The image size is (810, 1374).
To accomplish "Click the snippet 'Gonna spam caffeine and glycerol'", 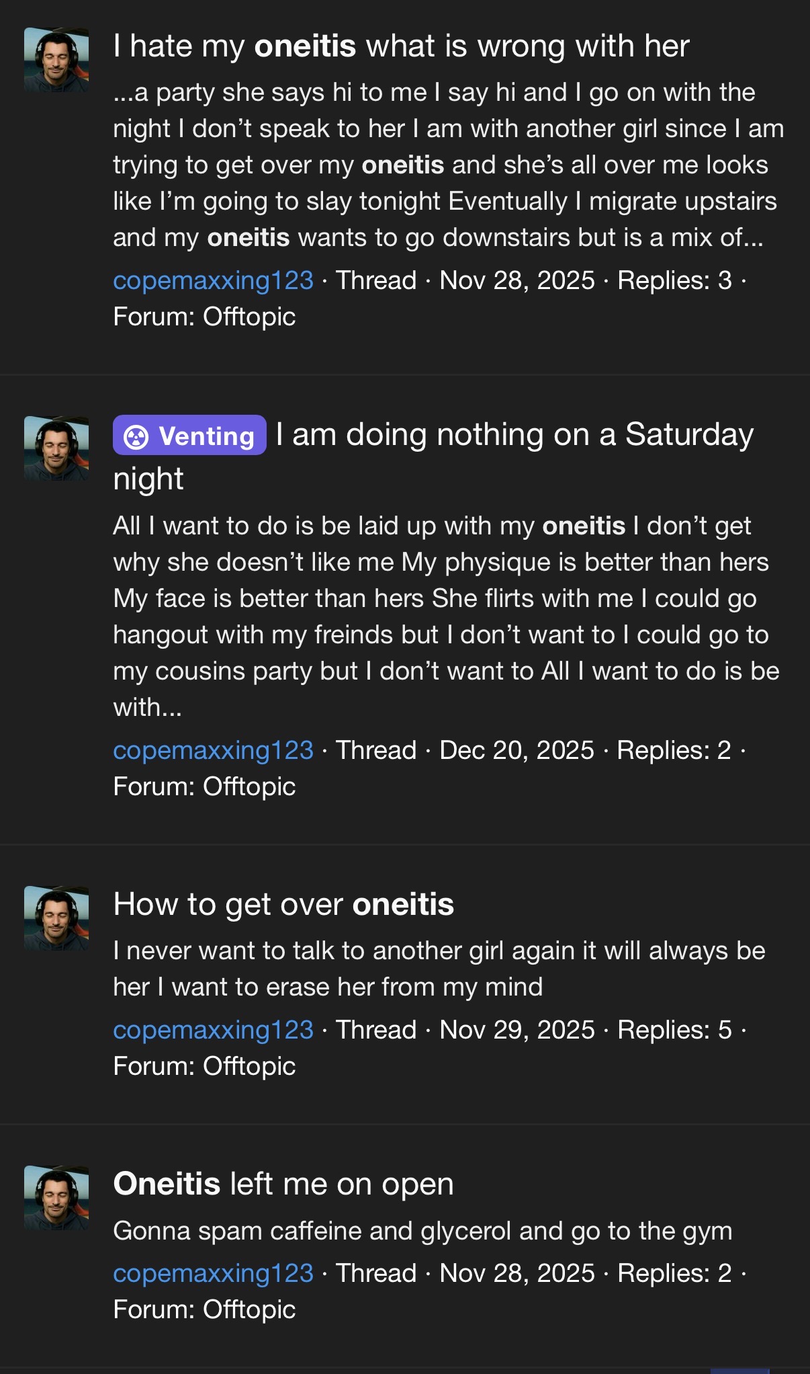I will coord(422,1231).
